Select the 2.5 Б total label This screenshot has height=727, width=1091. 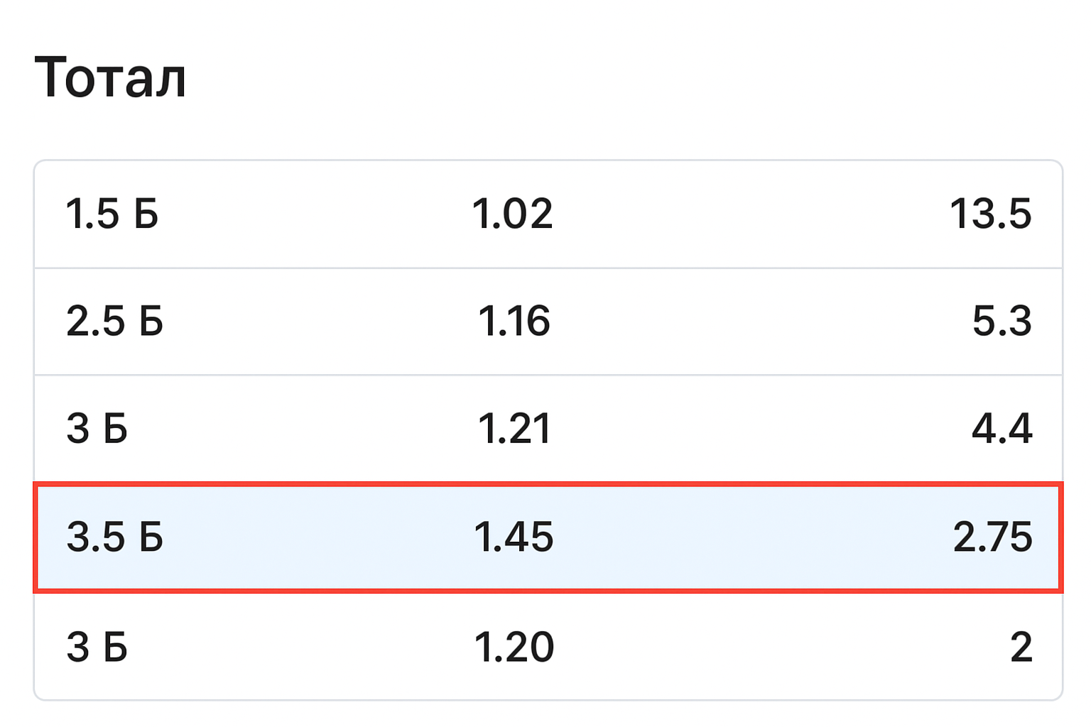[114, 321]
